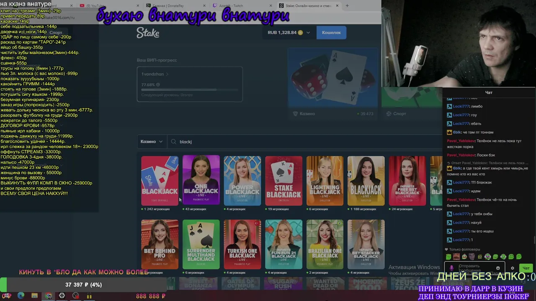536x301 pixels.
Task: Open One Blackjack Live game tile
Action: coord(201,181)
